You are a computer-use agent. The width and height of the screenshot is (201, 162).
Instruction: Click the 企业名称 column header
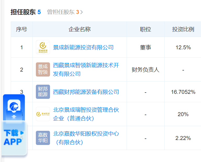tap(80, 29)
